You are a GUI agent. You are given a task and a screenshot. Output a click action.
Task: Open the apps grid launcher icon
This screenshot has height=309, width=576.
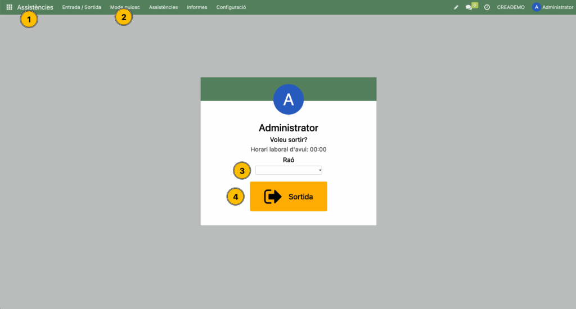[x=9, y=7]
